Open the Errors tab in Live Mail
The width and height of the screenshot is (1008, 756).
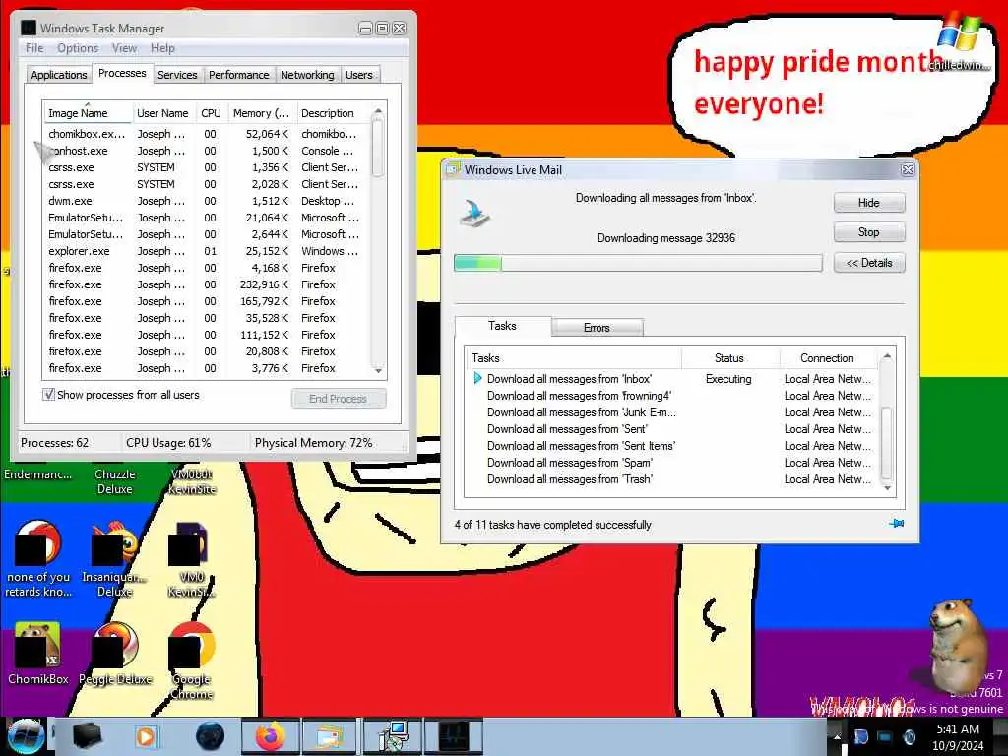[597, 327]
